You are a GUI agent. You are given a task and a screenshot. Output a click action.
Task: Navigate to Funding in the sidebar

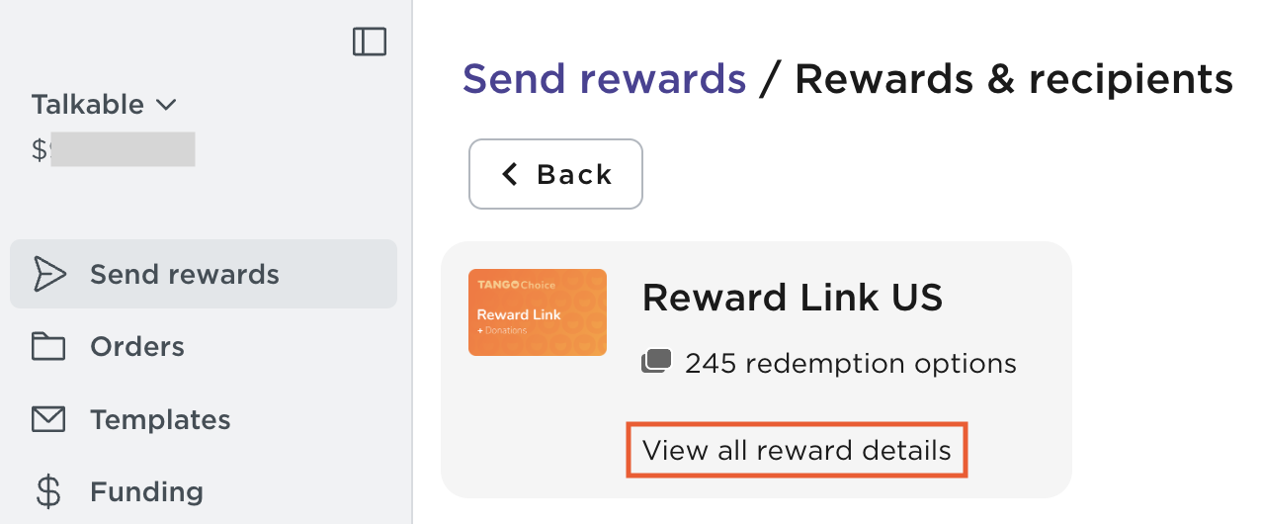pyautogui.click(x=146, y=491)
